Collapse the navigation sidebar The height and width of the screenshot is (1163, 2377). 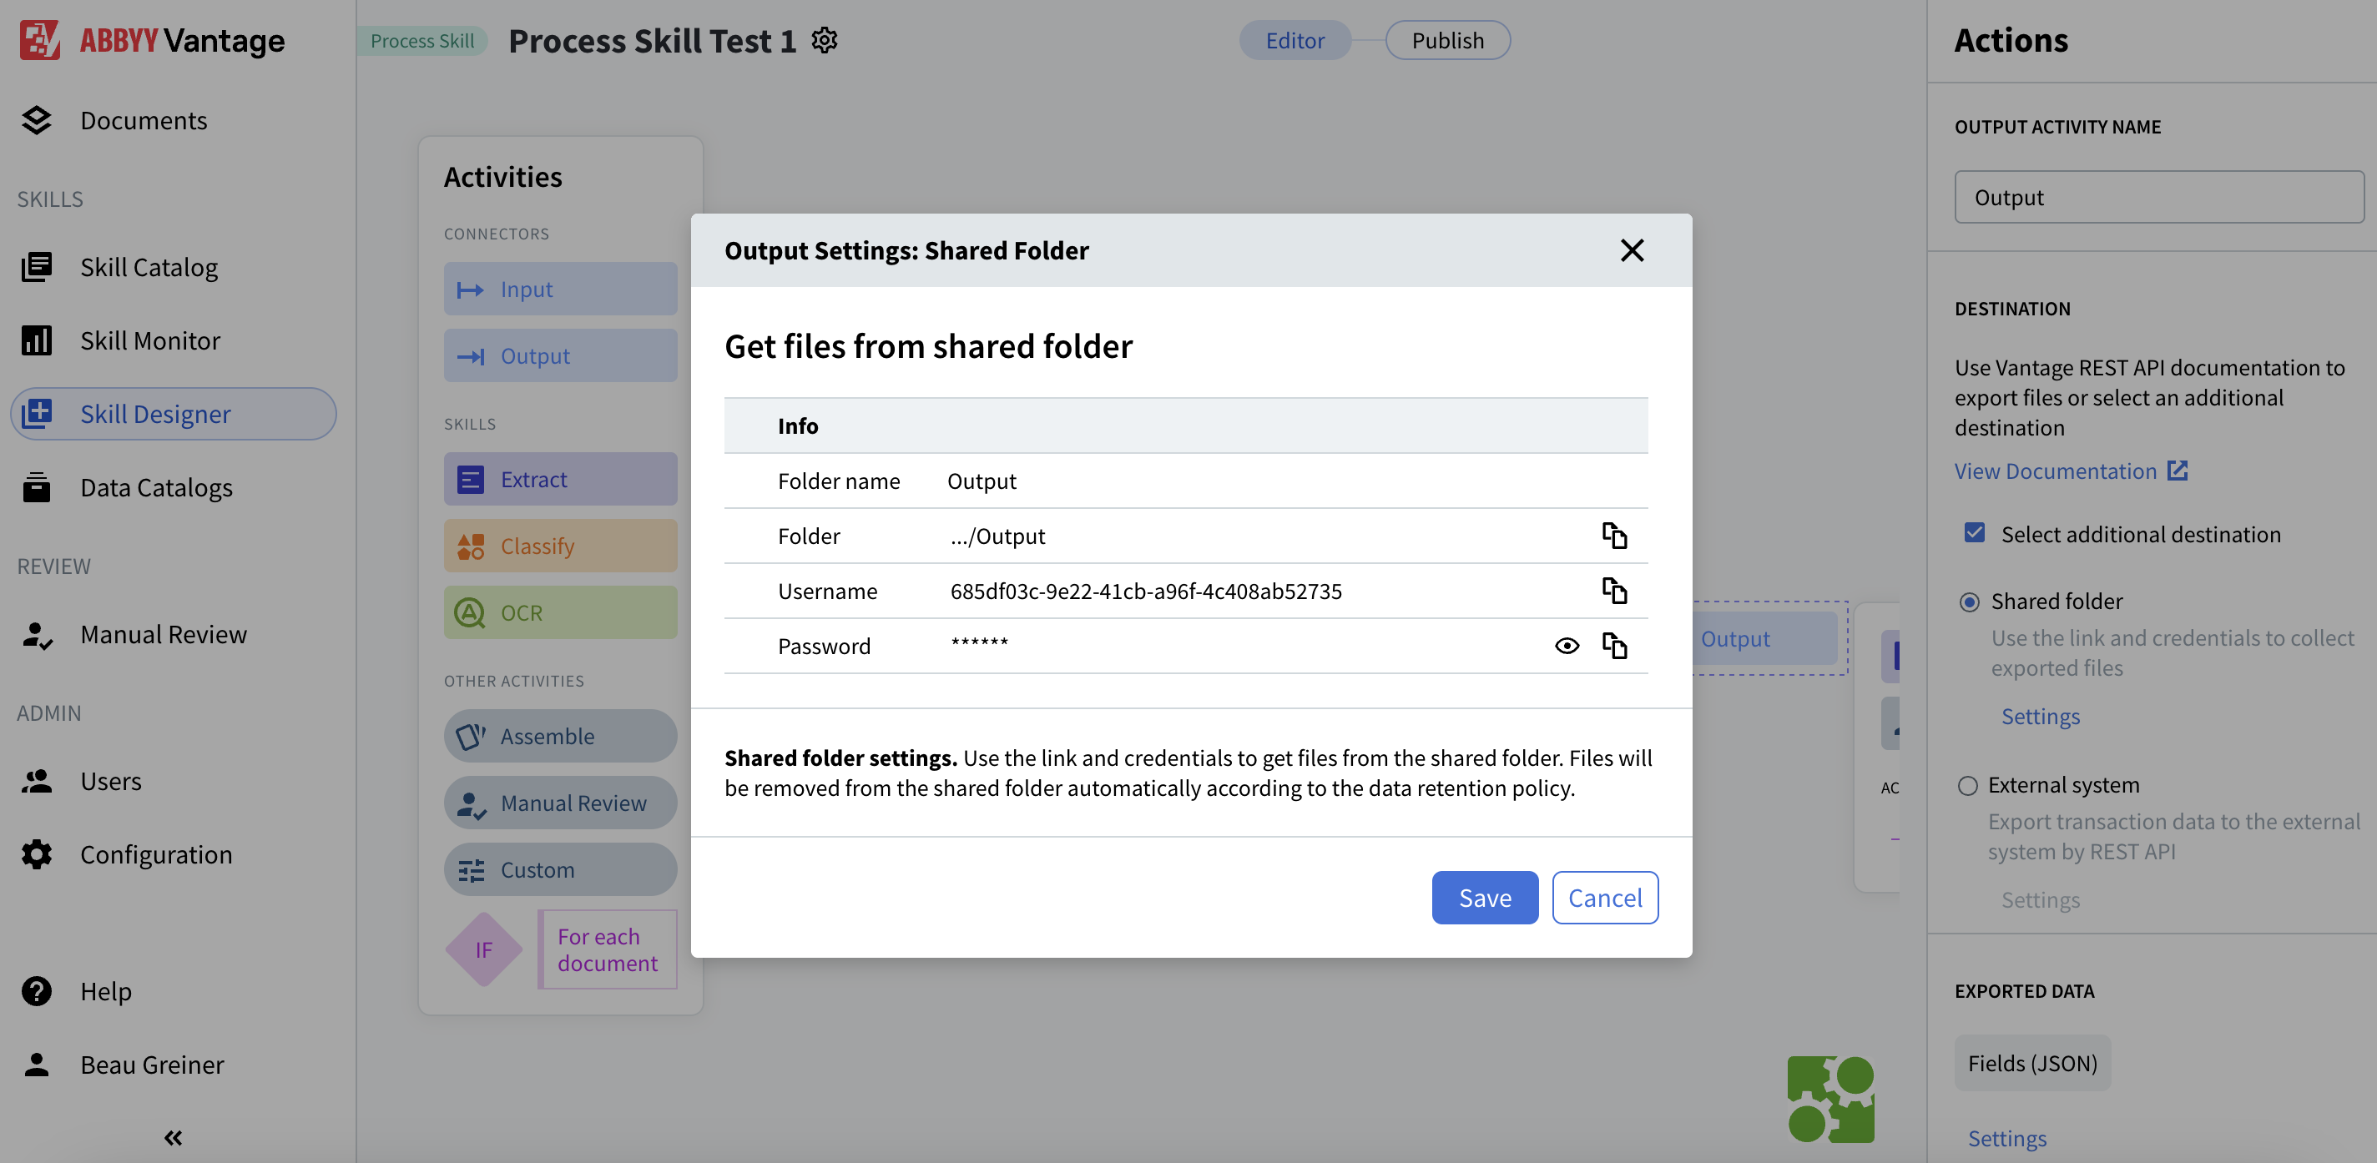click(x=172, y=1137)
